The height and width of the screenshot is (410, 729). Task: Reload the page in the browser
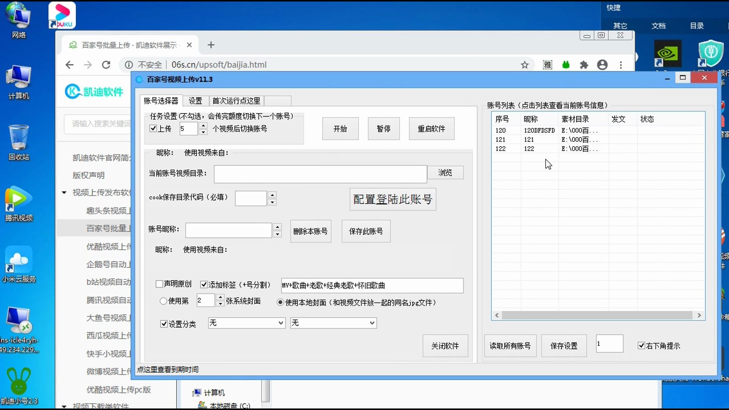click(x=106, y=65)
